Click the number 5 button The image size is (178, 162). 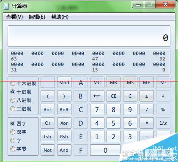point(114,123)
